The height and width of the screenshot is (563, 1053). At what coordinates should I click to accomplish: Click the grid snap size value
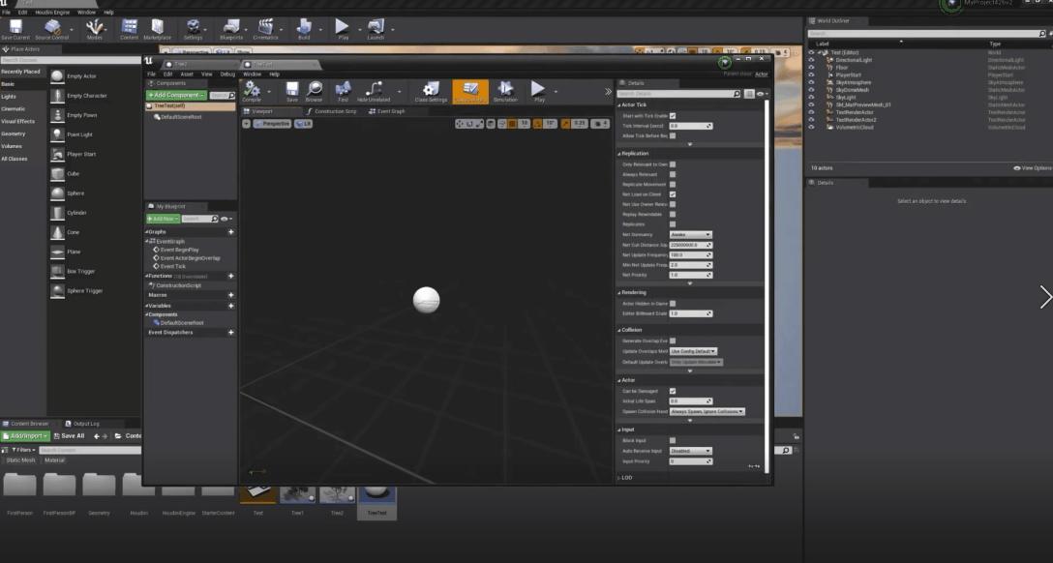(525, 123)
